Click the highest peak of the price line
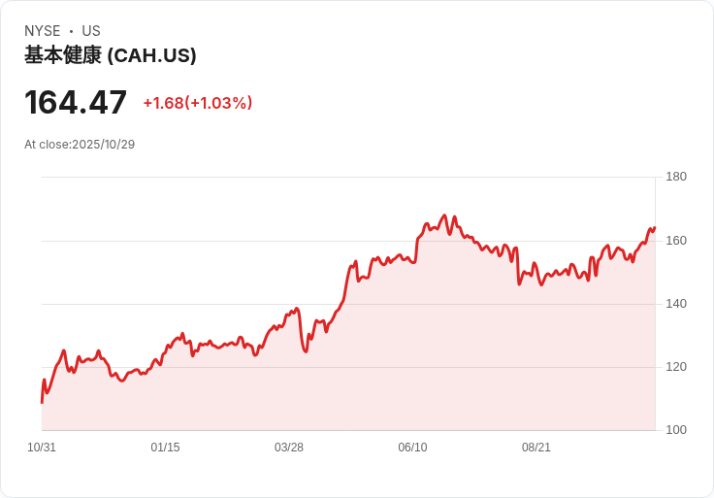The image size is (714, 498). tap(444, 216)
